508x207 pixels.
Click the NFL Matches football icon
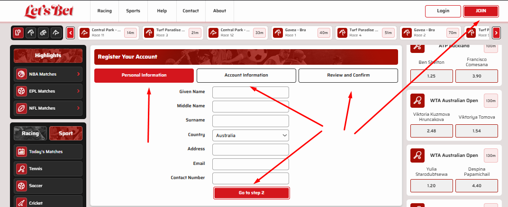pyautogui.click(x=21, y=108)
